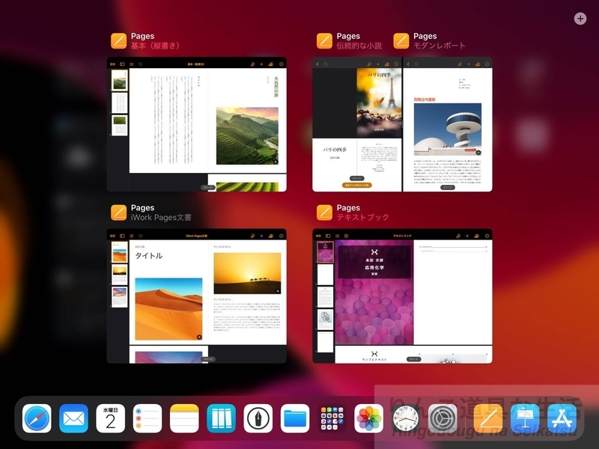The image size is (599, 449).
Task: Tap more options circle in モダンレポート window
Action: (487, 64)
